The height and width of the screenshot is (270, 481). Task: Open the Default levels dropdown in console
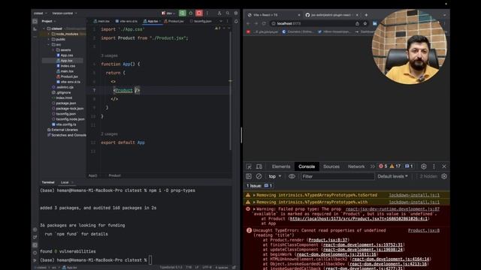click(x=392, y=176)
